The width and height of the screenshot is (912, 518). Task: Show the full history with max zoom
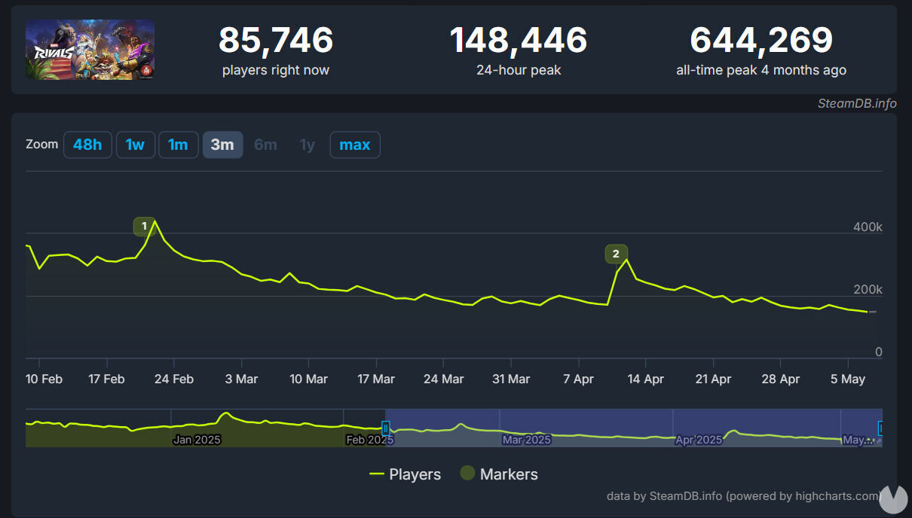click(x=354, y=145)
